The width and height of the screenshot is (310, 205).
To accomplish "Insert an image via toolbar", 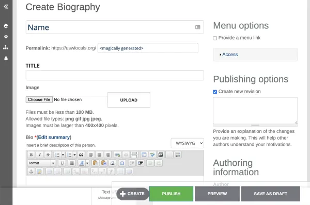I will point(161,155).
